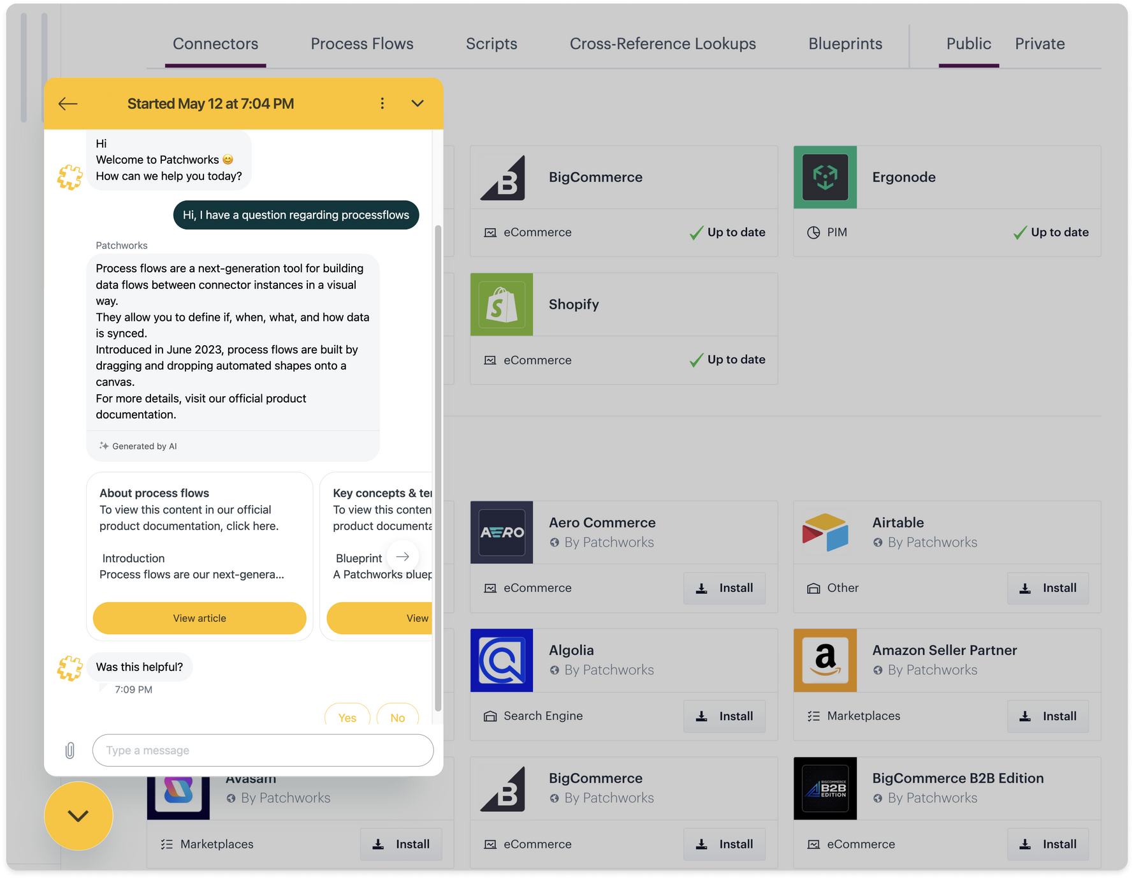
Task: Click the Aero Commerce connector logo
Action: (502, 533)
